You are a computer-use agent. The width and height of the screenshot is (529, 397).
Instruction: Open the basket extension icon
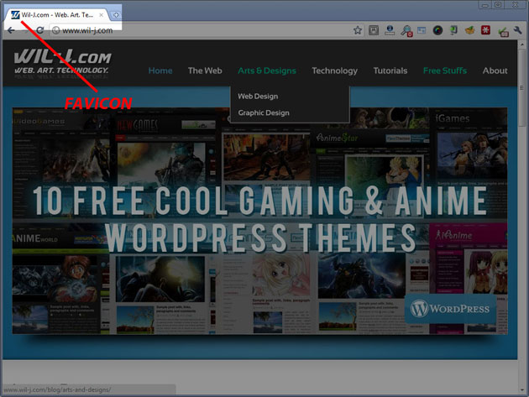point(469,30)
